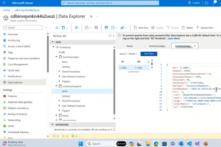Image resolution: width=221 pixels, height=147 pixels.
Task: Expand User Defined Functions under inventorySnapshot
Action: click(x=60, y=106)
